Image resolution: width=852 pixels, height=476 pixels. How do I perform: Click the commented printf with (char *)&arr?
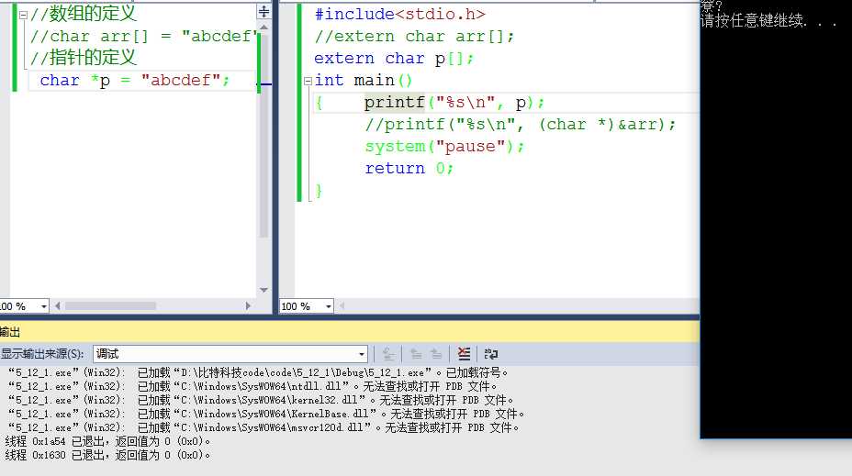[x=521, y=125]
